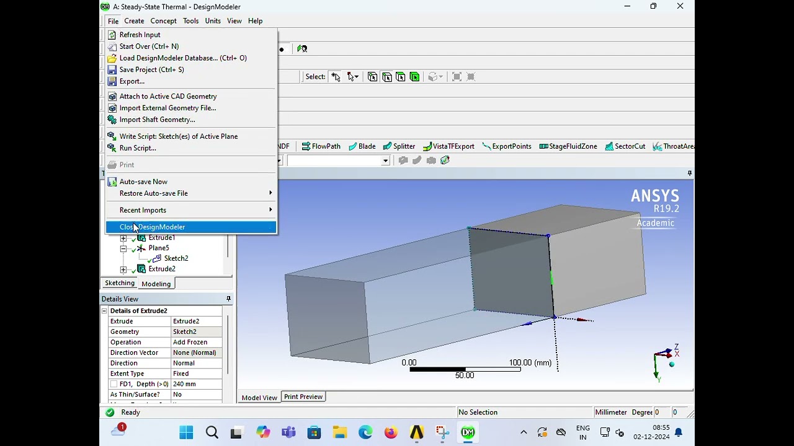The width and height of the screenshot is (794, 446).
Task: Collapse the Plane5 tree node
Action: tap(123, 248)
